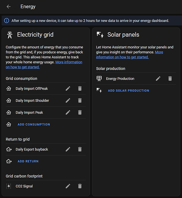Viewport: 182px width, 198px height.
Task: Edit the Daily Import Peak entry
Action: pos(68,112)
